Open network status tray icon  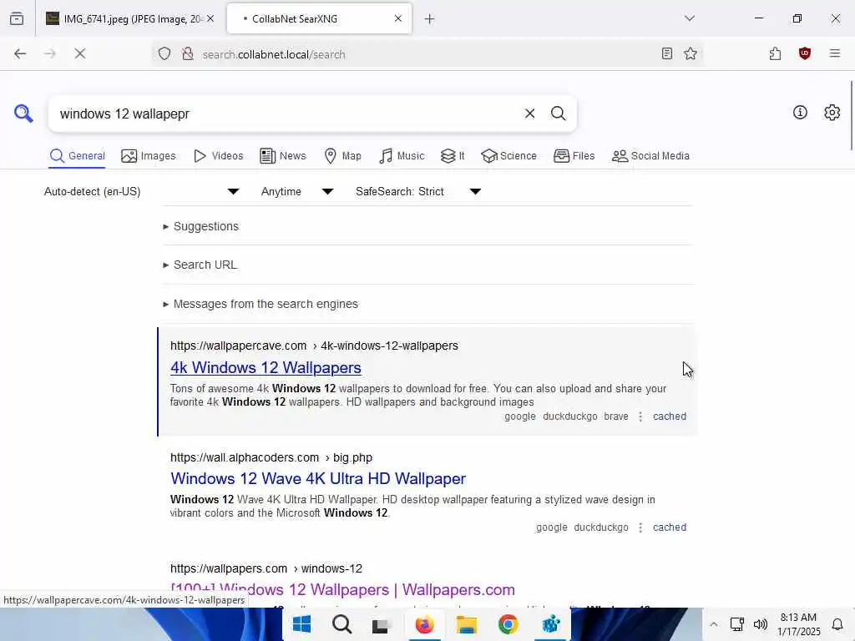click(736, 624)
